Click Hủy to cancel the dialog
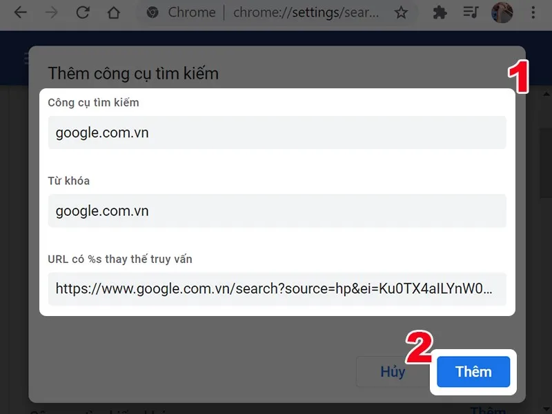552x414 pixels. point(392,371)
